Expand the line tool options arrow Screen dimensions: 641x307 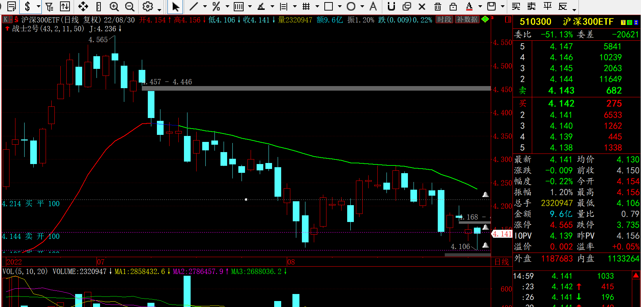click(205, 7)
